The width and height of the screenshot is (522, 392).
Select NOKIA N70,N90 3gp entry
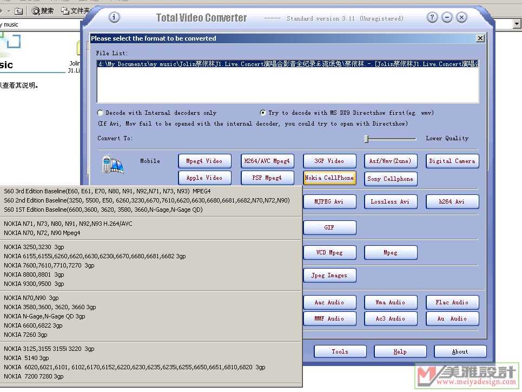point(151,298)
